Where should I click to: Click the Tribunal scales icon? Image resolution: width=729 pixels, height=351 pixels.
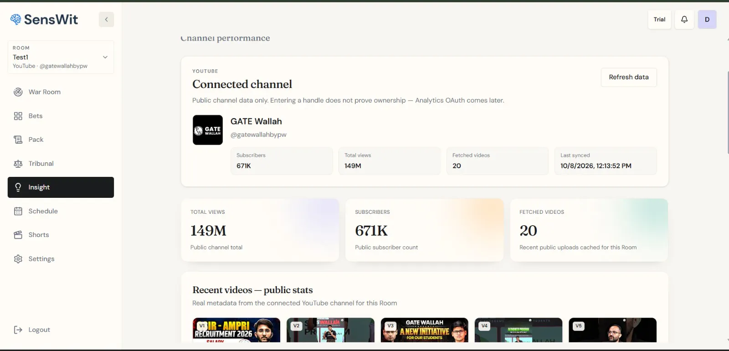point(18,164)
